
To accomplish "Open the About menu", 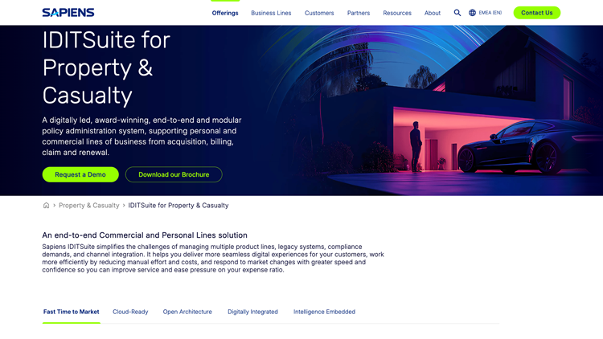I will click(433, 13).
